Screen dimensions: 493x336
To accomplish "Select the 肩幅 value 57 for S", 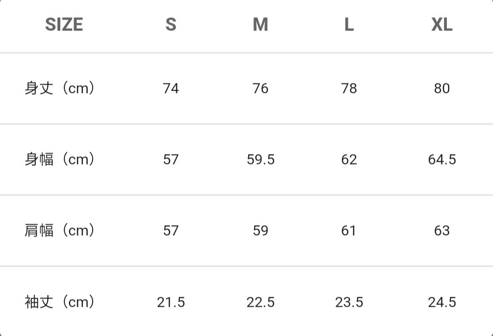I will click(x=171, y=231).
